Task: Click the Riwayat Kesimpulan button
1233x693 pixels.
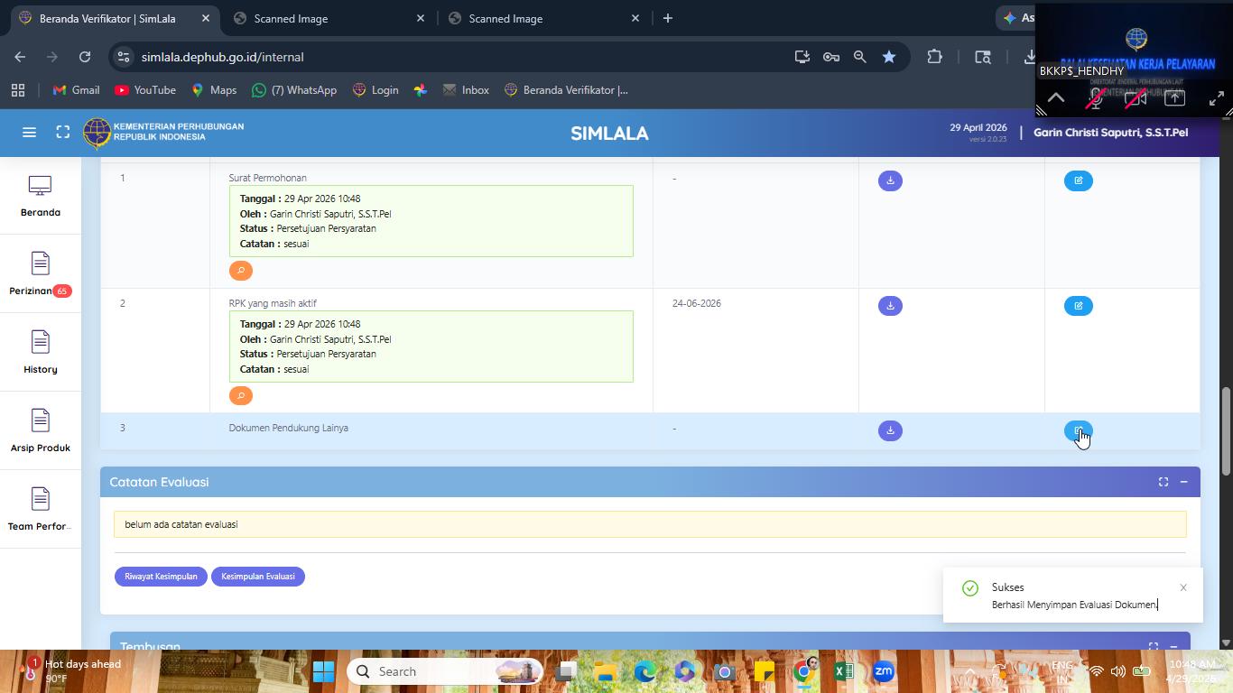Action: coord(161,577)
